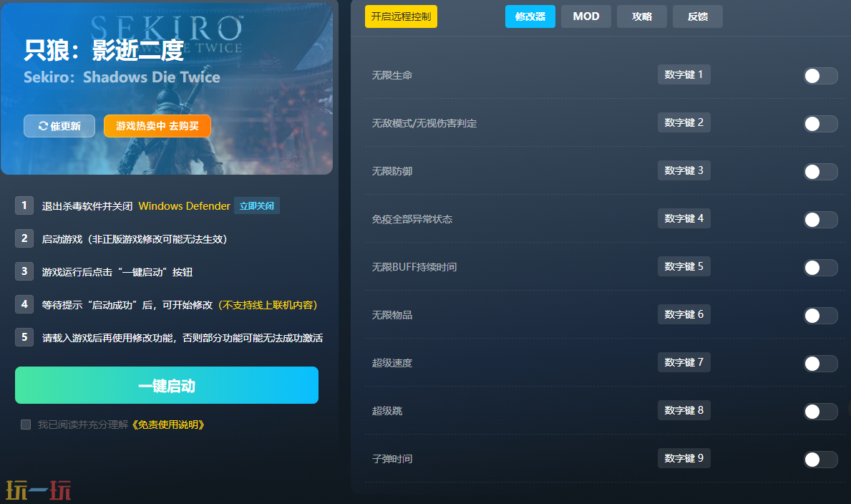This screenshot has width=851, height=504.
Task: Click the 超级速度 label text
Action: point(392,363)
